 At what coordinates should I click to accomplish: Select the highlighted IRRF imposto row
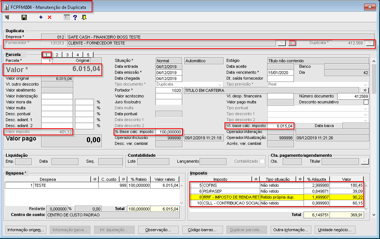[276, 197]
